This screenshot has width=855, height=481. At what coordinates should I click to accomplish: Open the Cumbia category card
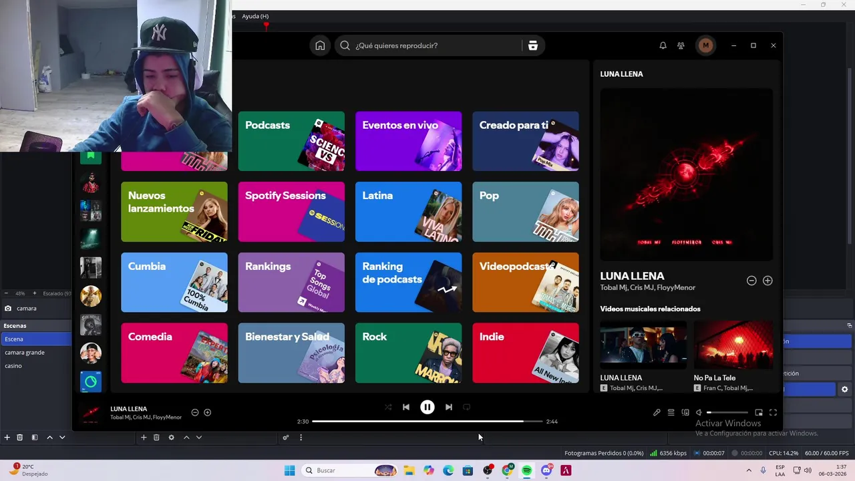tap(174, 283)
